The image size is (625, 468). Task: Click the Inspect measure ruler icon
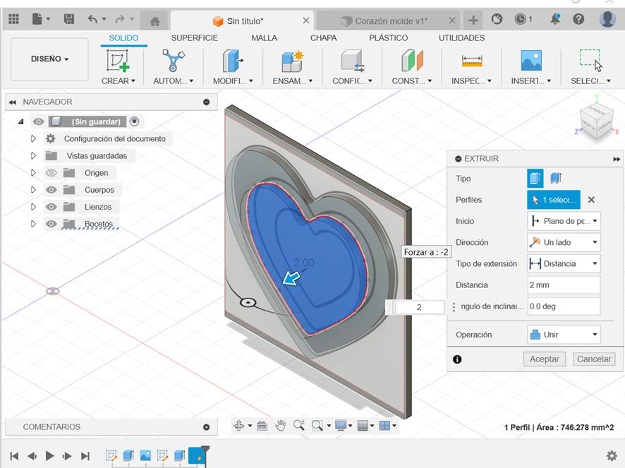click(x=471, y=61)
